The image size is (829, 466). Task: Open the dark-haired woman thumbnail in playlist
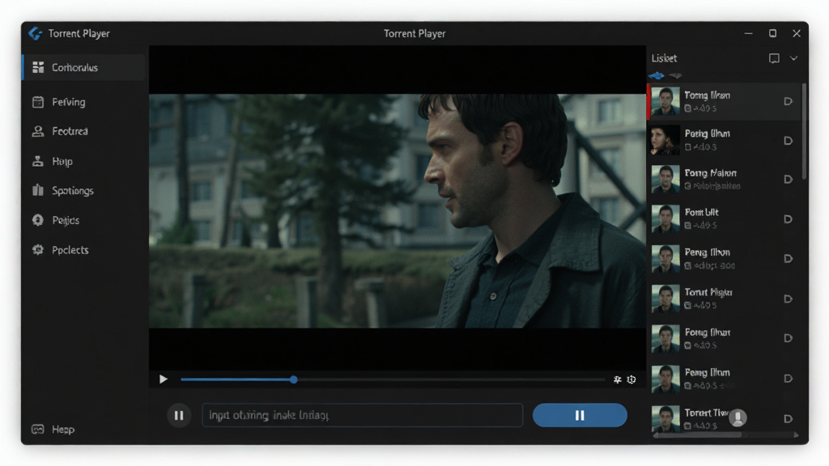(x=665, y=140)
